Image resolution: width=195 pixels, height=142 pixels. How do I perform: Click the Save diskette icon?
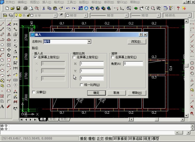point(18,8)
